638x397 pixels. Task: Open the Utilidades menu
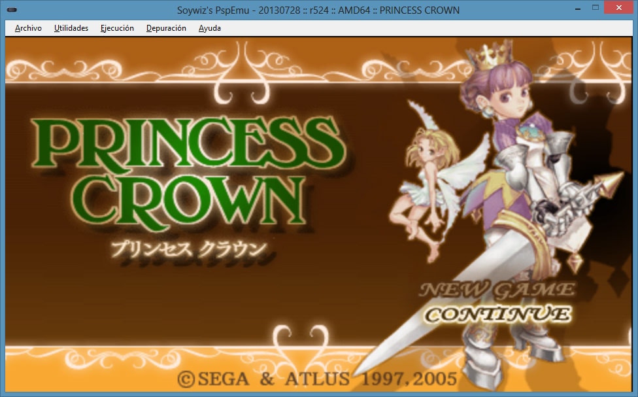pos(71,28)
